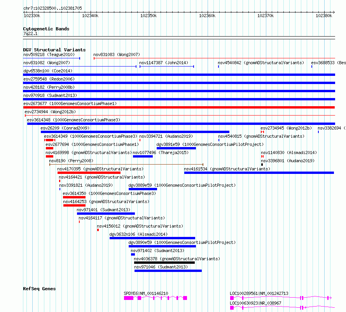Click the esv3614349 Phase3 variant label
Screen dimensions: 346x312
click(91, 136)
